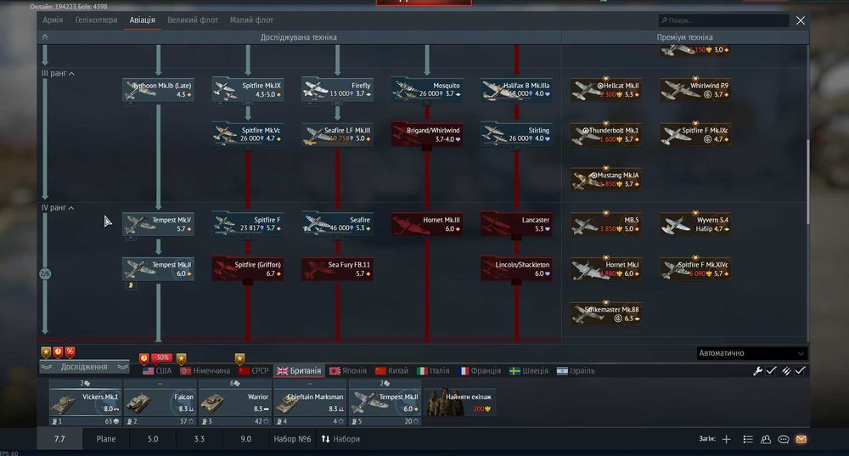Screen dimensions: 849x456
Task: Open squad member list icon
Action: pyautogui.click(x=748, y=439)
